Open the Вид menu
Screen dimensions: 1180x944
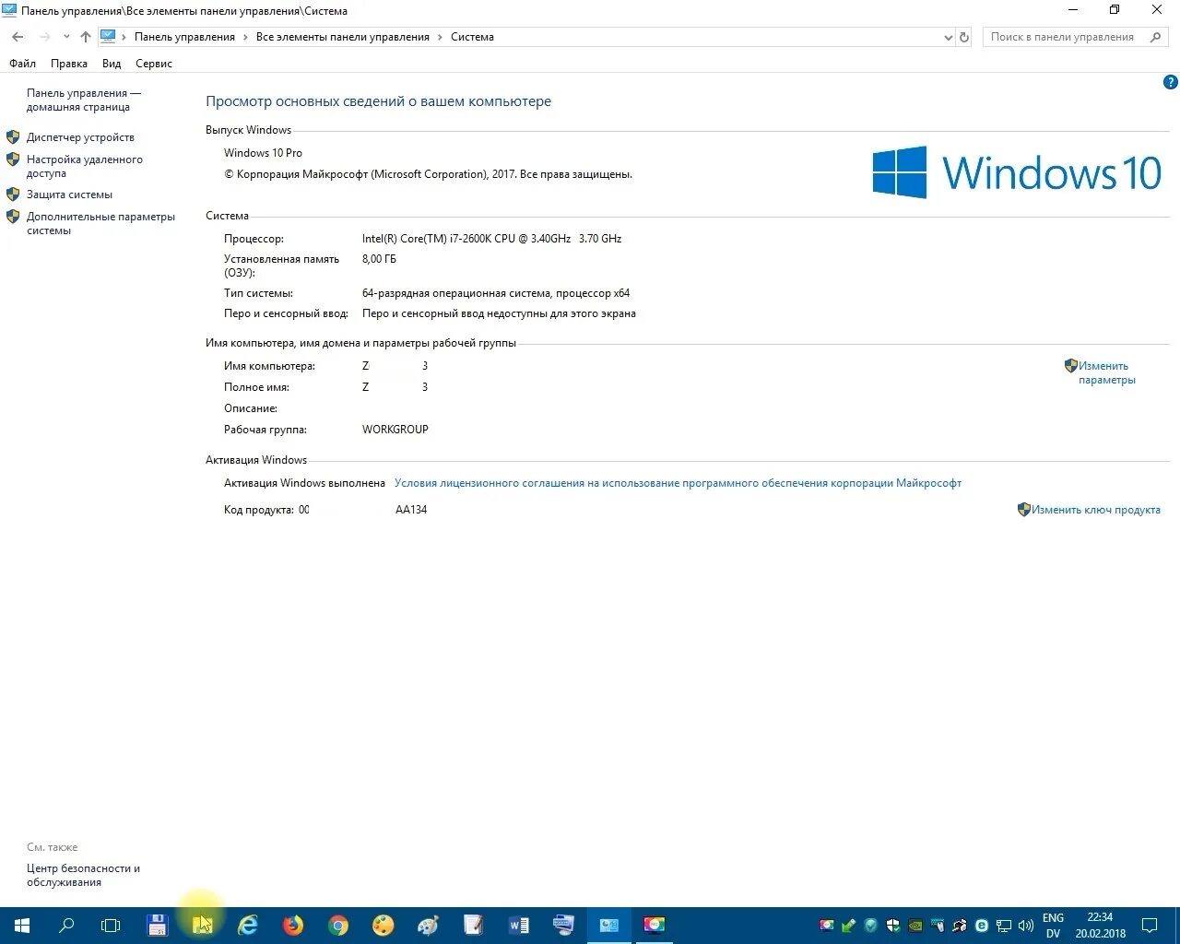[112, 64]
